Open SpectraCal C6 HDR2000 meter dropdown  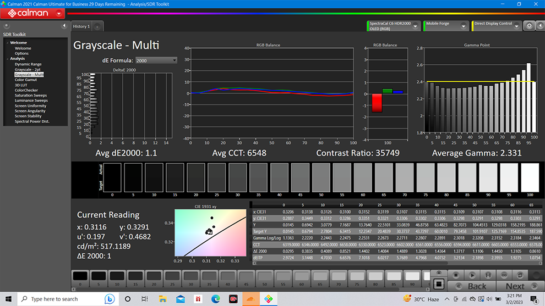coord(415,26)
